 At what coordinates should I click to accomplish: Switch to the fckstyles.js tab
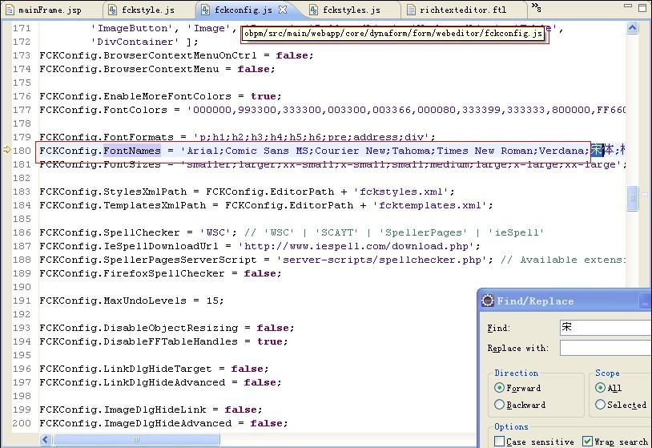(351, 10)
